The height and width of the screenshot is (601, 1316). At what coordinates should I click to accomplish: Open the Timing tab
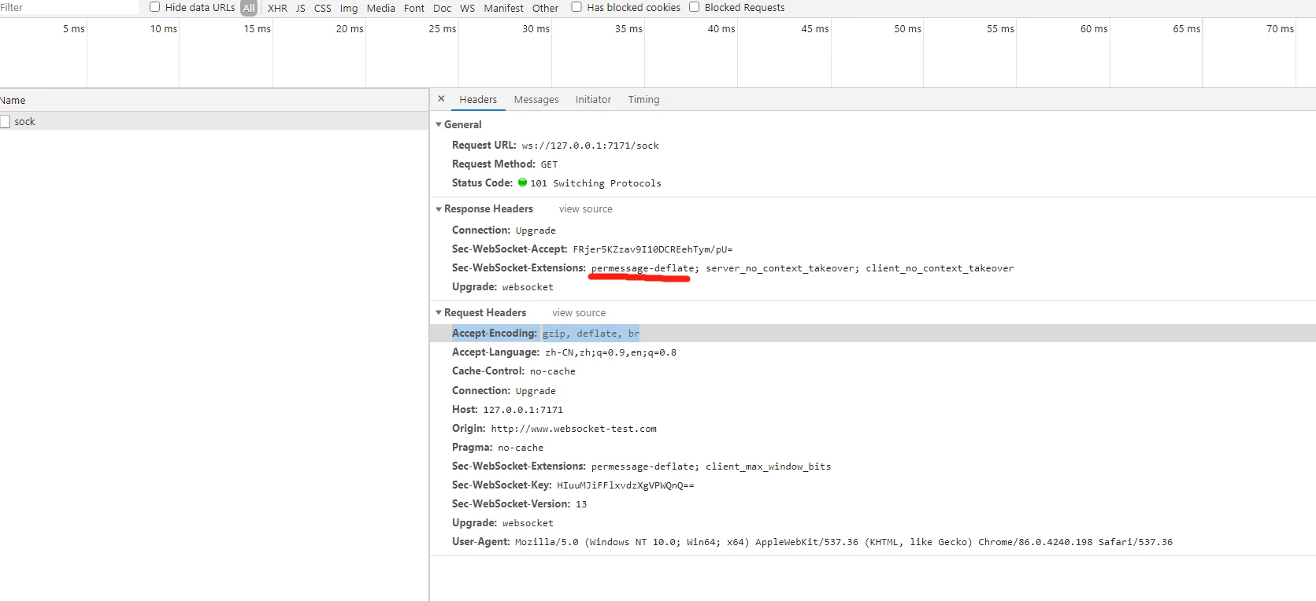(x=644, y=99)
